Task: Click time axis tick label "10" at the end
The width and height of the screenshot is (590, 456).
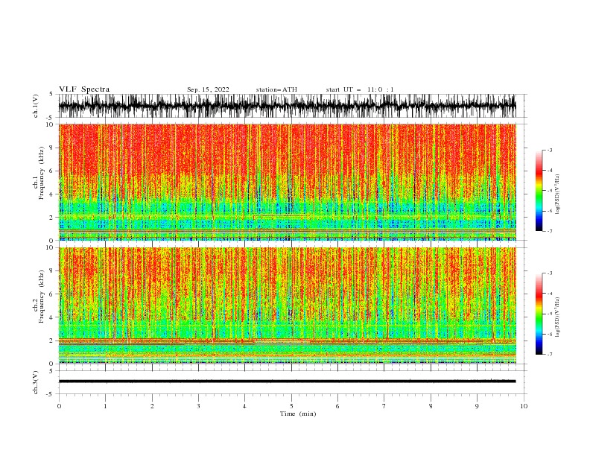Action: tap(524, 406)
